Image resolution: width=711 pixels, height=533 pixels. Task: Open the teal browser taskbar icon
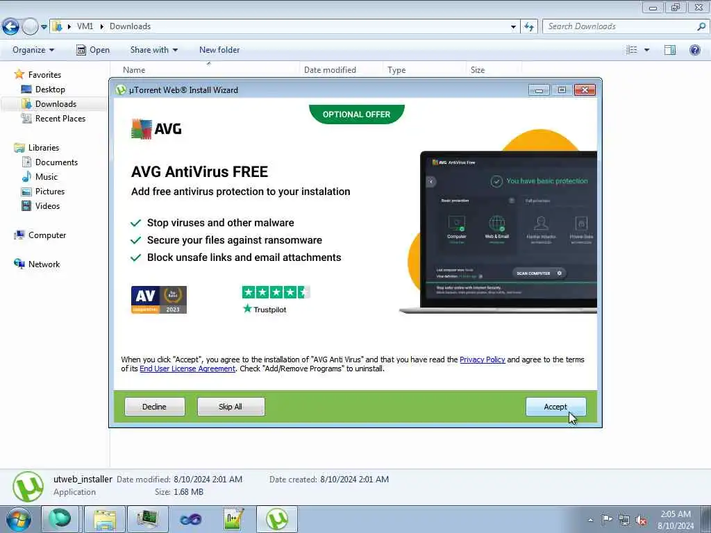(x=60, y=519)
